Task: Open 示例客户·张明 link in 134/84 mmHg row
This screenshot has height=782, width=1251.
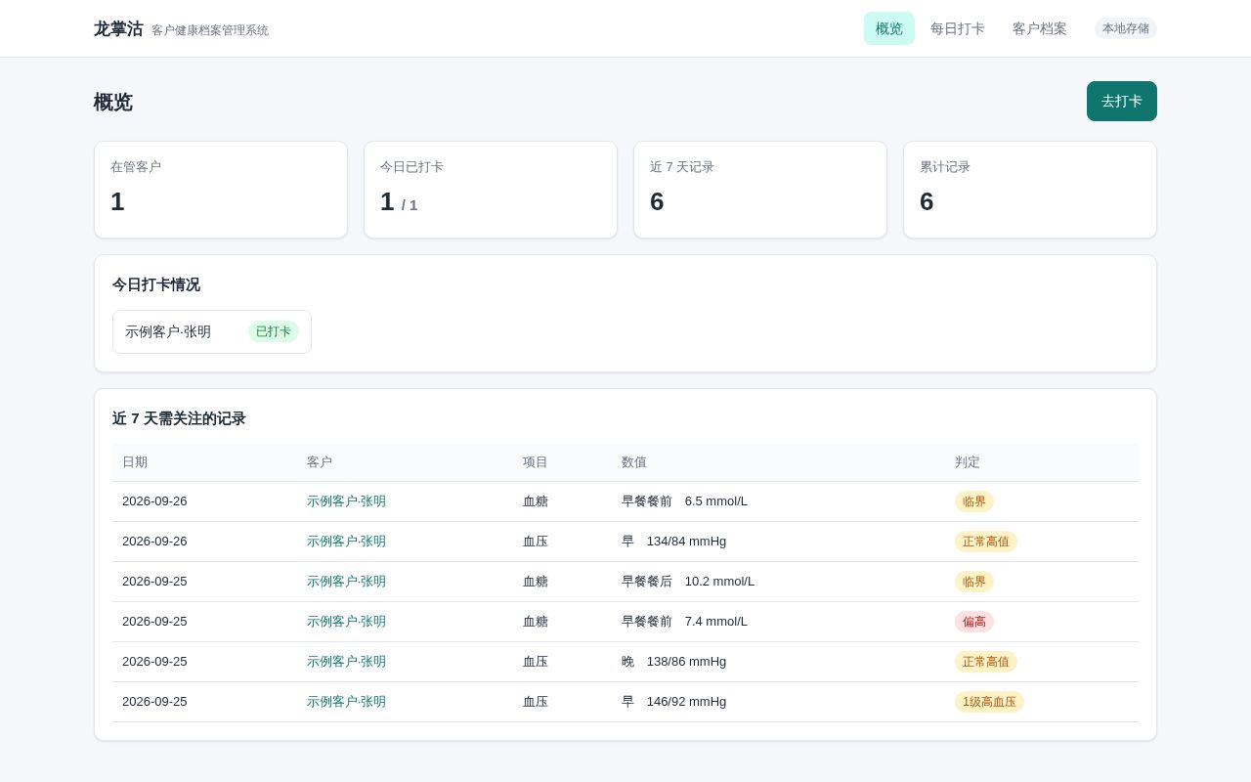Action: click(x=346, y=542)
